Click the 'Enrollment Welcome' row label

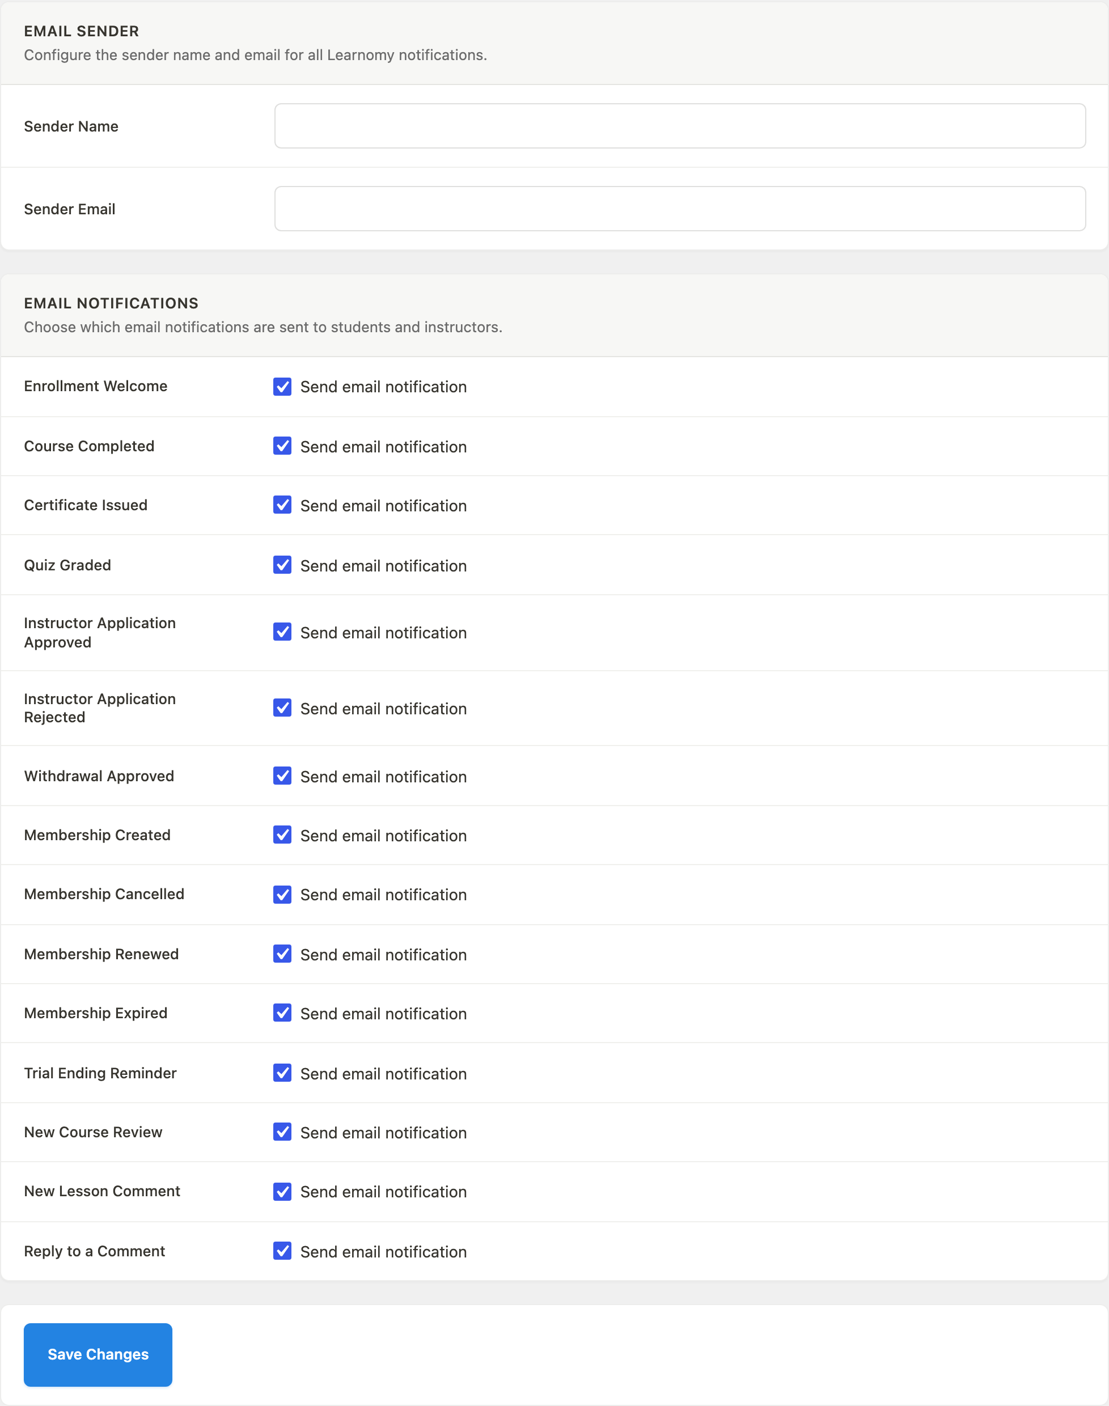click(95, 386)
